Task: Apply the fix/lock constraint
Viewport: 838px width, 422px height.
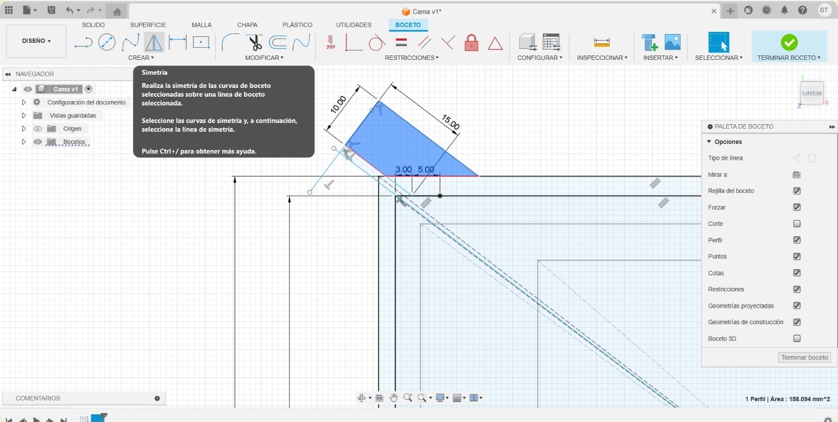Action: (471, 42)
